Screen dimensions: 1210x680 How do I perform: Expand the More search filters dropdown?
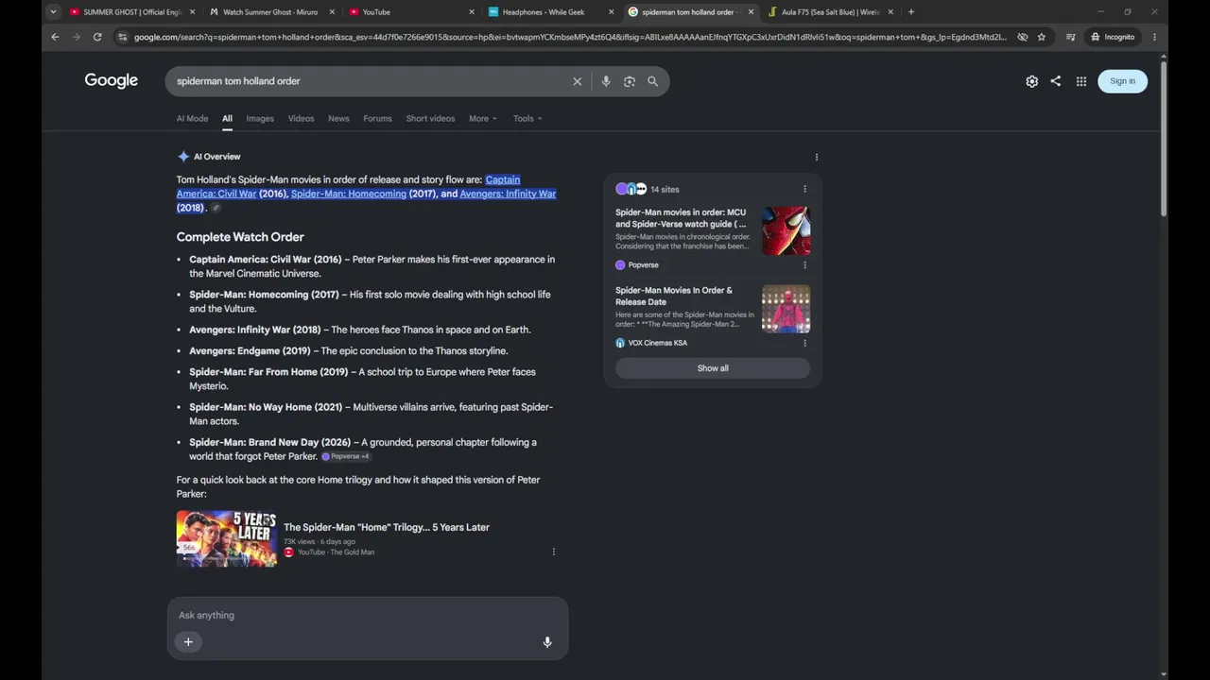pos(483,118)
